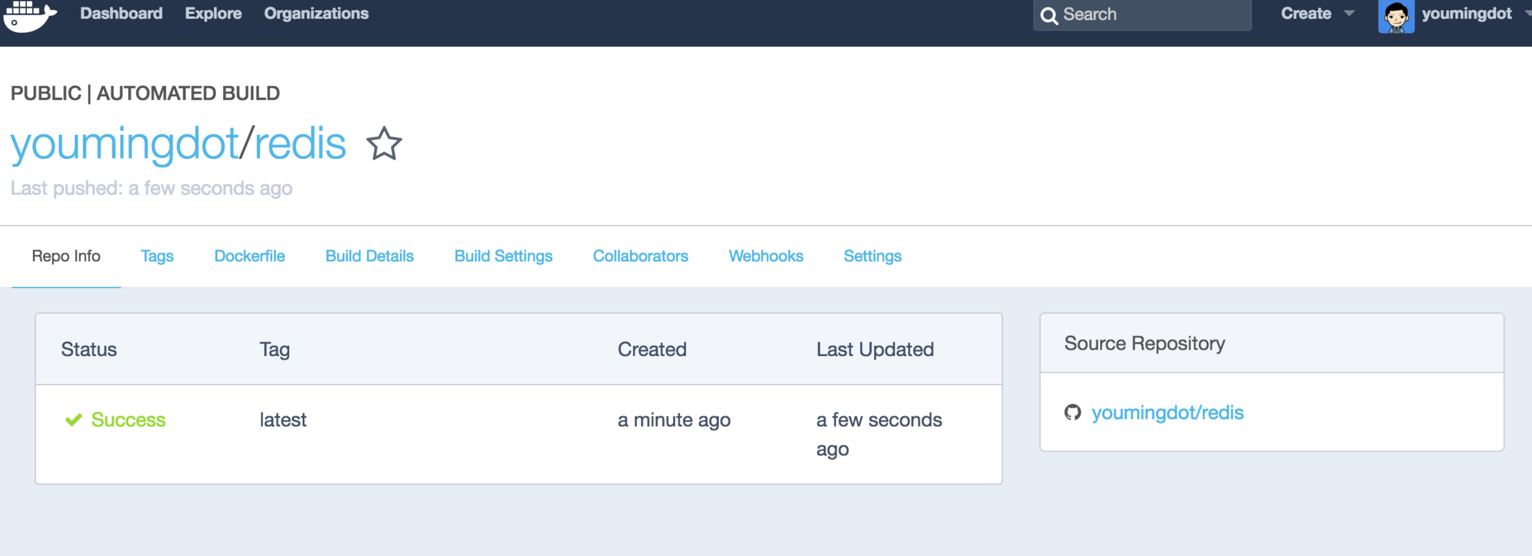
Task: View the Build Details tab
Action: tap(370, 256)
